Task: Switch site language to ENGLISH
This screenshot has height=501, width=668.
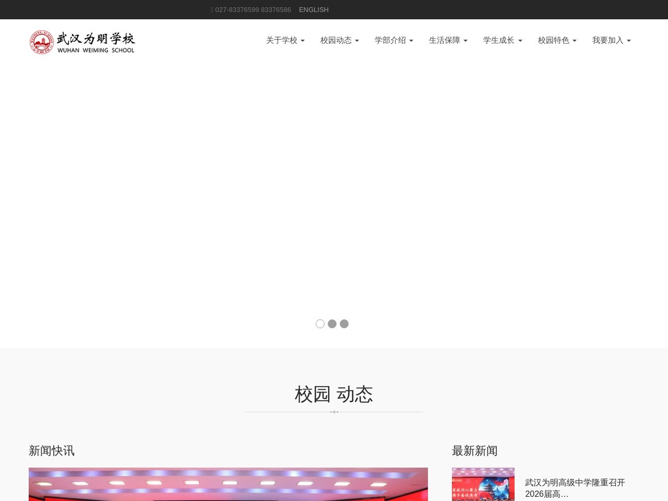Action: point(314,9)
